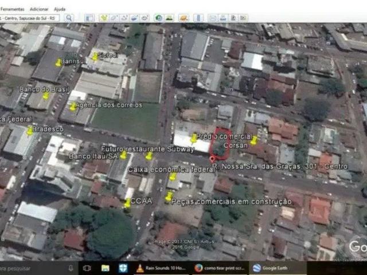The image size is (367, 275).
Task: Open the Ferramentas menu
Action: [12, 9]
